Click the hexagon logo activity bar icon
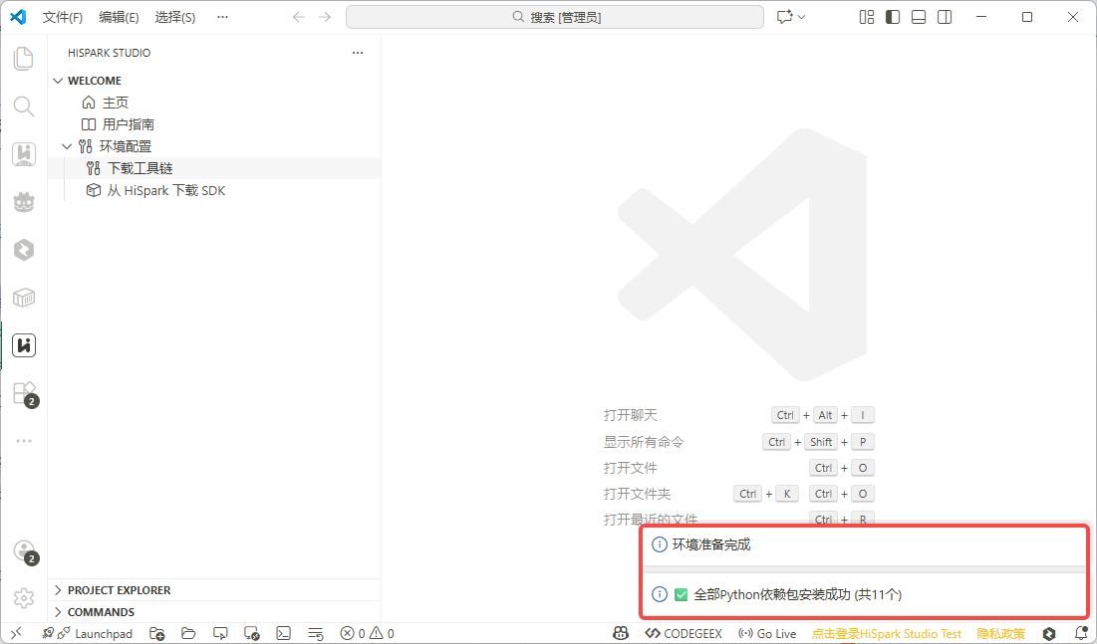 pyautogui.click(x=24, y=250)
